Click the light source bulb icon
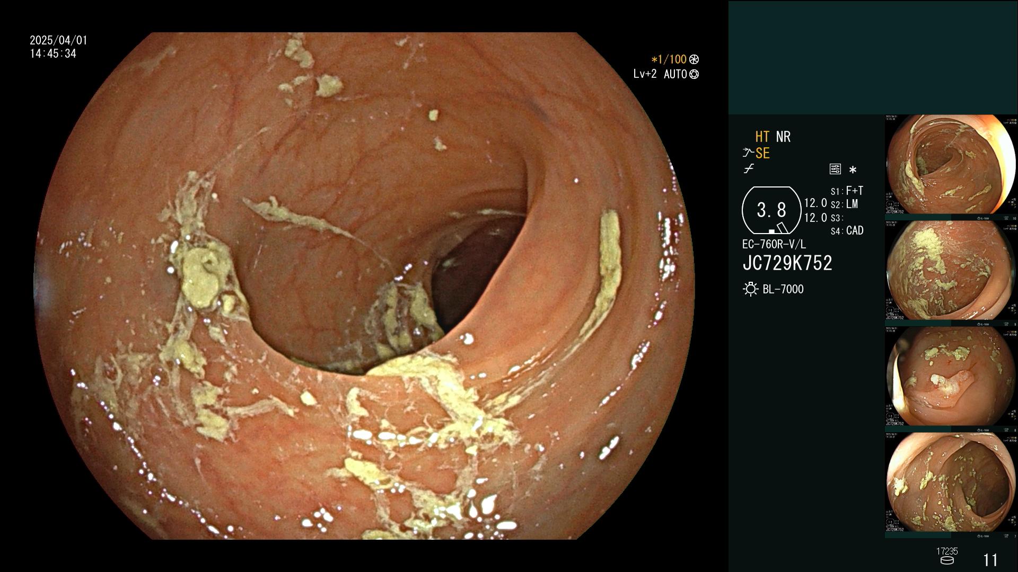Viewport: 1018px width, 572px height. pos(750,289)
